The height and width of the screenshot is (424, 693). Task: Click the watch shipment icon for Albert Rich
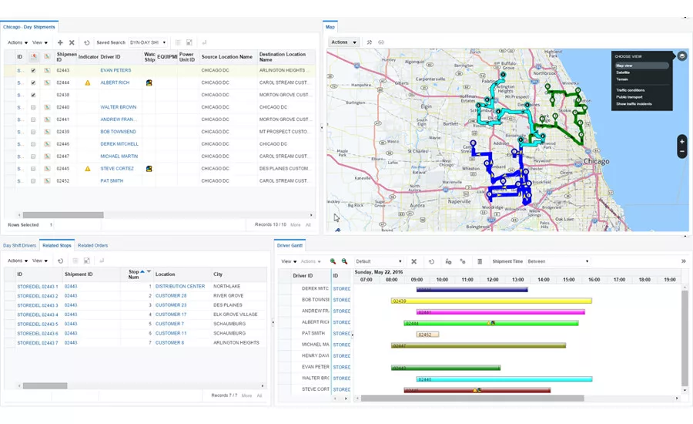coord(149,82)
